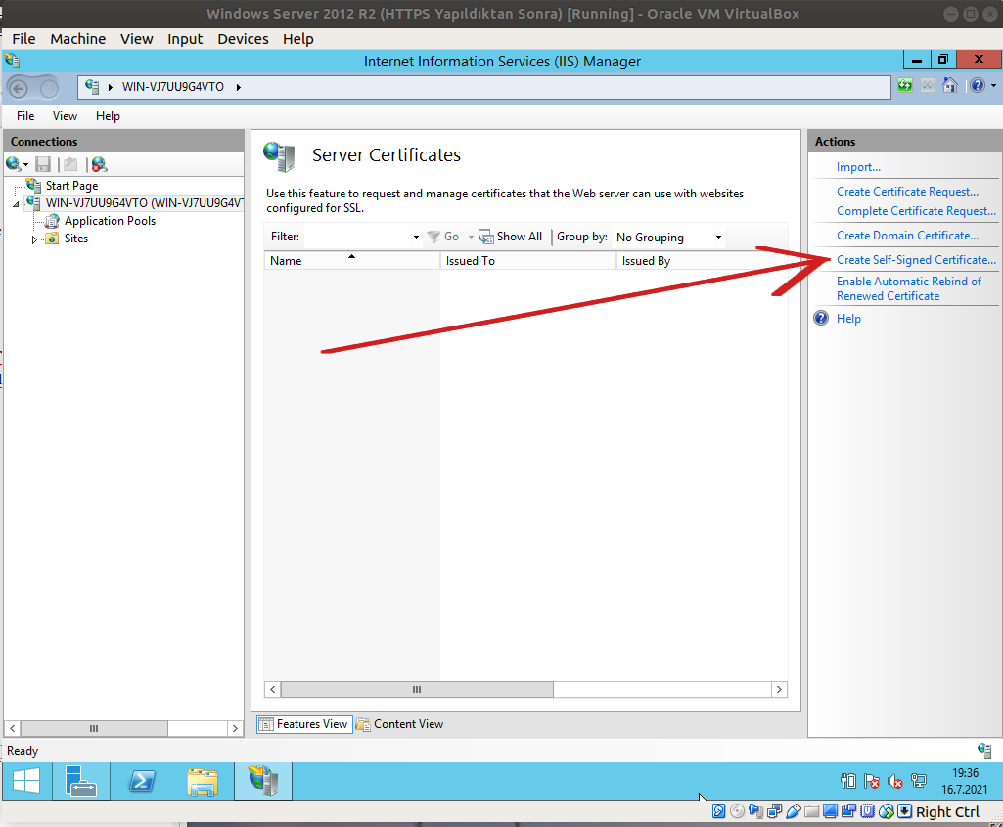Click the Import... action link
Screen dimensions: 1003x827
pyautogui.click(x=858, y=167)
